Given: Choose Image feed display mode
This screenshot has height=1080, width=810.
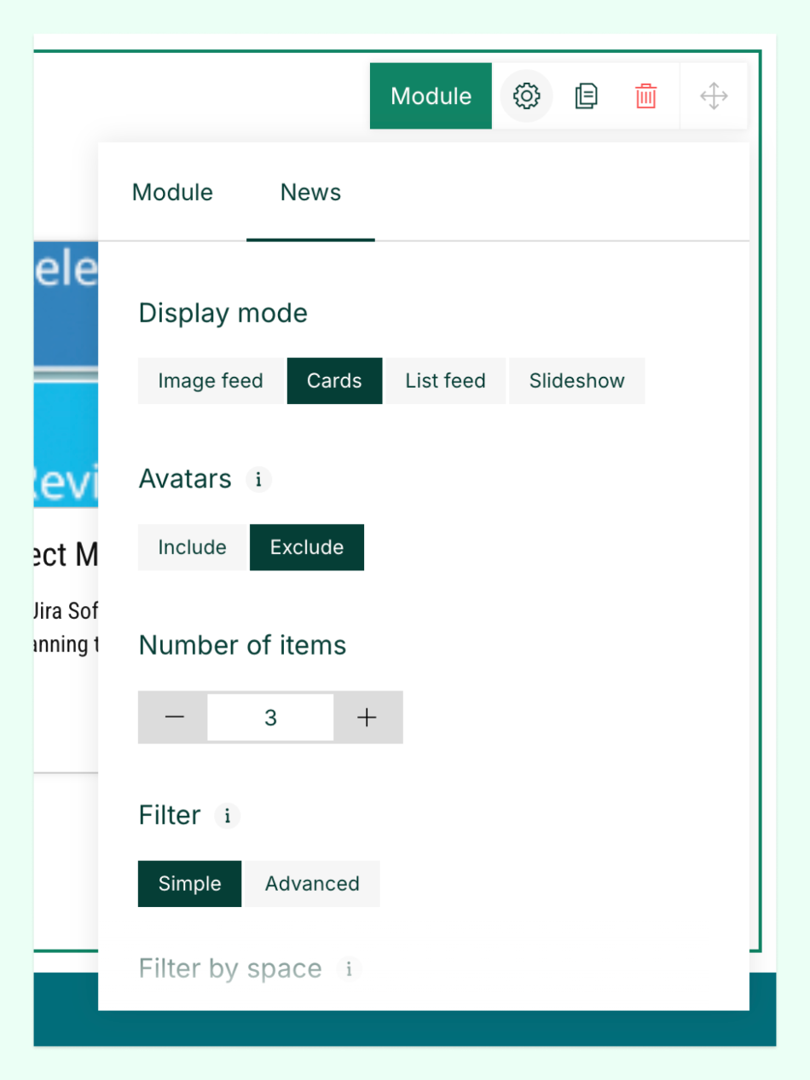Looking at the screenshot, I should [211, 381].
